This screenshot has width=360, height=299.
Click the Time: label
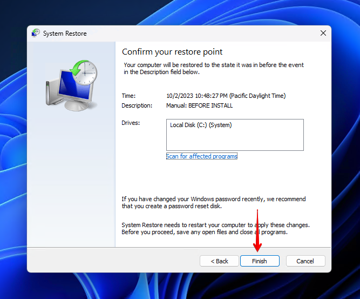pyautogui.click(x=128, y=96)
